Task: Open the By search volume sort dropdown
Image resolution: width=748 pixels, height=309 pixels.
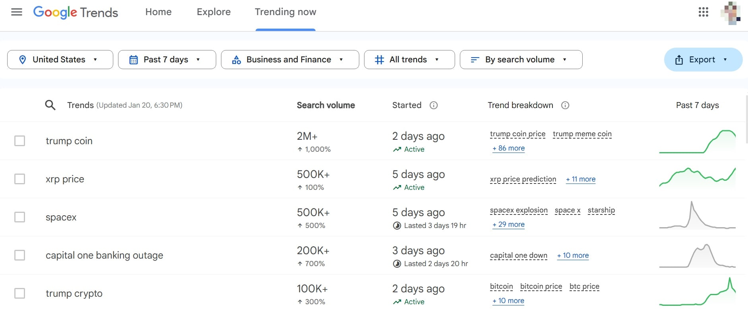Action: click(x=521, y=60)
